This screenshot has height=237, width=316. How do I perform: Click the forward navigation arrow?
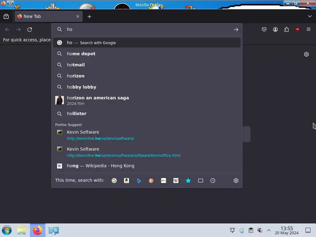tap(19, 30)
